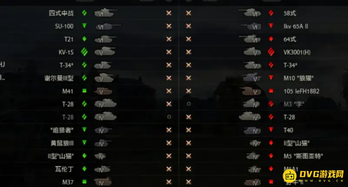Click the Ikv 65A II tank silhouette
This screenshot has height=187, width=348.
251,26
